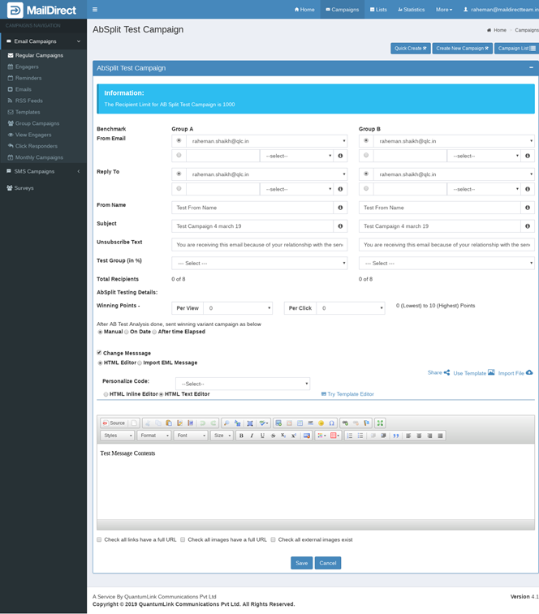The image size is (539, 614).
Task: Click the info icon beside Subject Group A
Action: click(x=340, y=226)
